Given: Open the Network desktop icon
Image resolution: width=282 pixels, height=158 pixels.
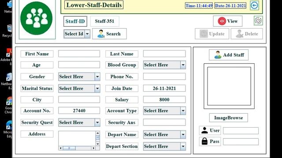Looking at the screenshot, I should 8,7.
